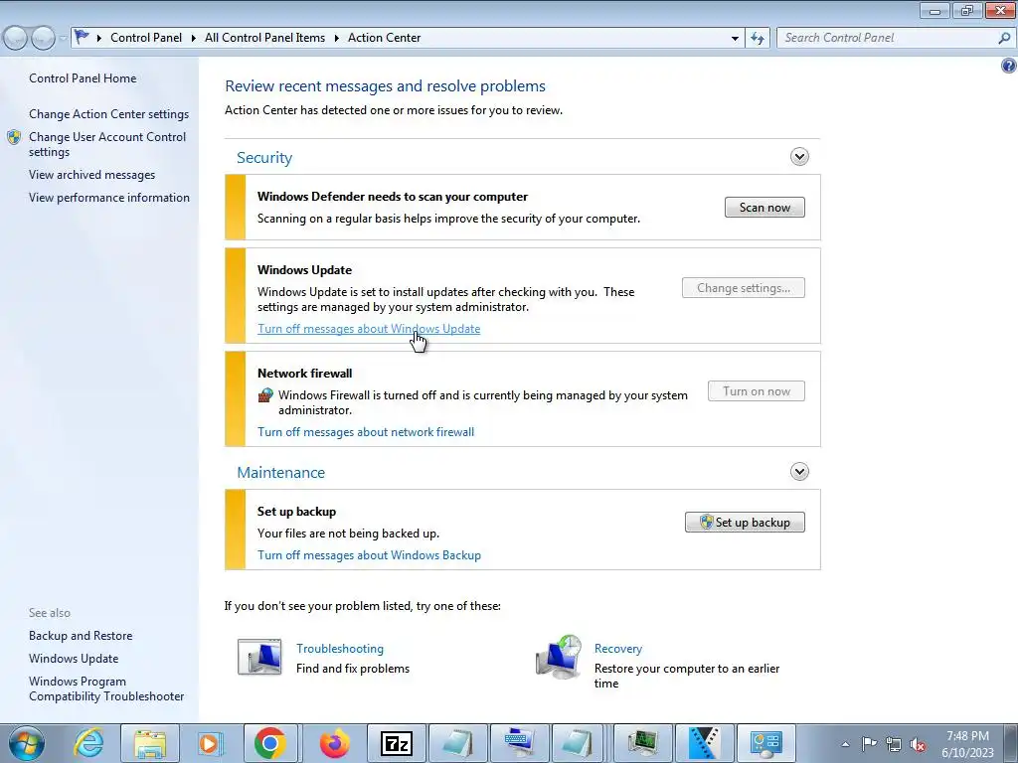This screenshot has height=763, width=1018.
Task: Open Windows Update under See also
Action: coord(74,659)
